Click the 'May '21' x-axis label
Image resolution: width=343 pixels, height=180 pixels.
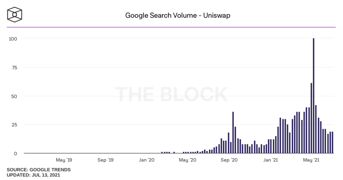click(311, 160)
